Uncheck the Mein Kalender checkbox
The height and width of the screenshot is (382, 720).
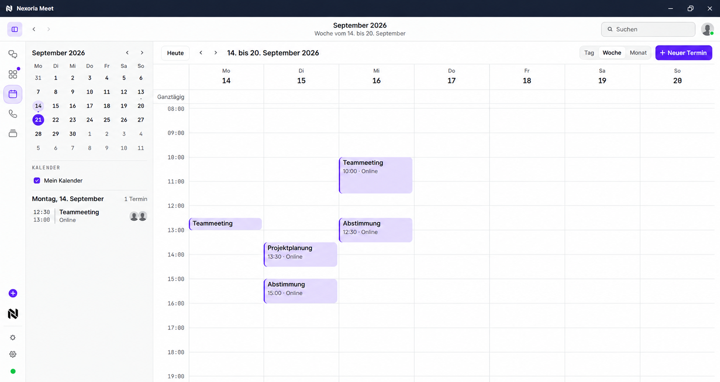[37, 181]
